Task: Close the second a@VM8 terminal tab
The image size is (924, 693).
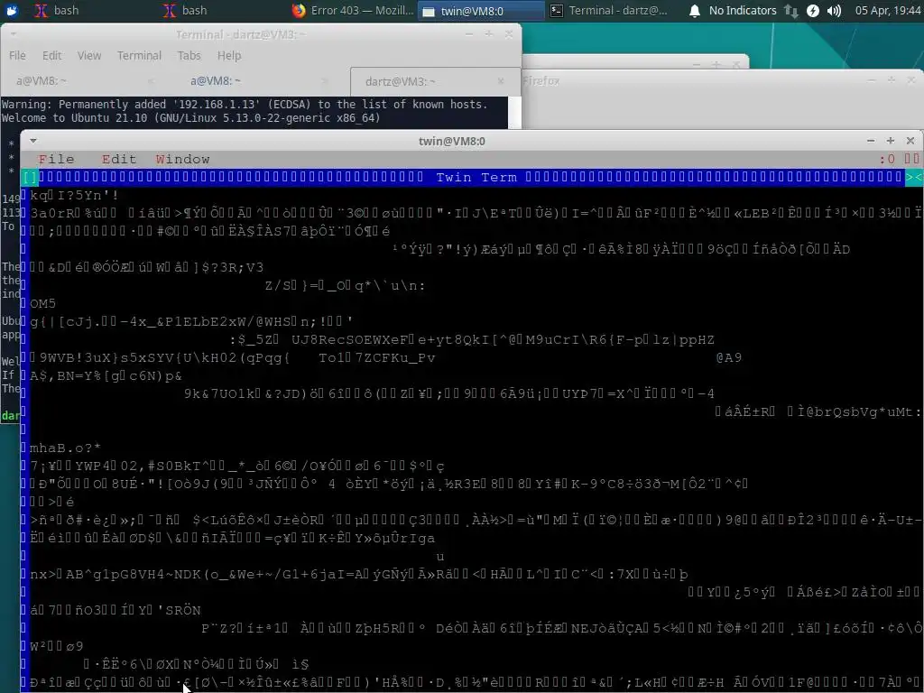Action: click(x=325, y=80)
